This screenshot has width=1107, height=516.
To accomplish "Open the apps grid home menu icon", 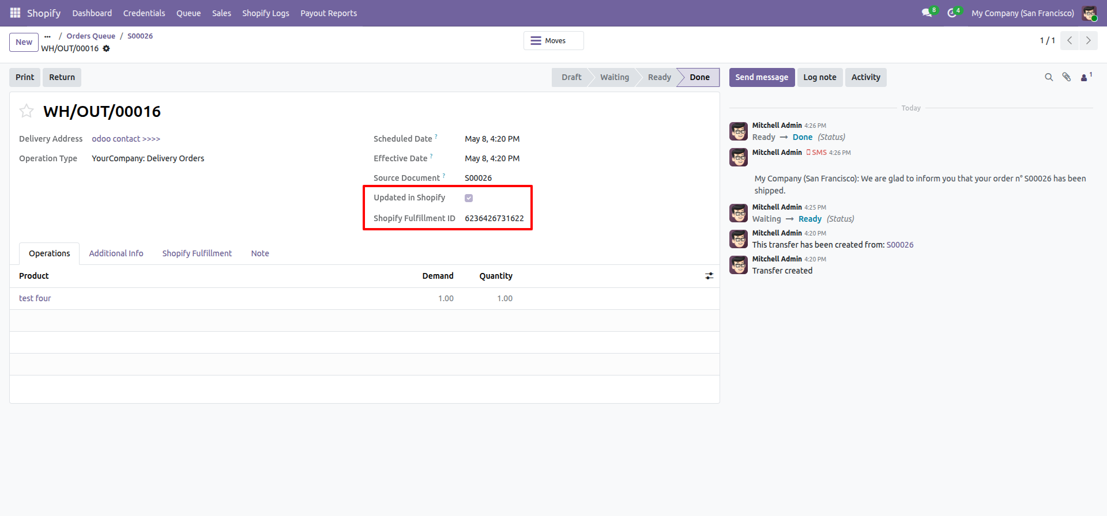I will point(15,13).
